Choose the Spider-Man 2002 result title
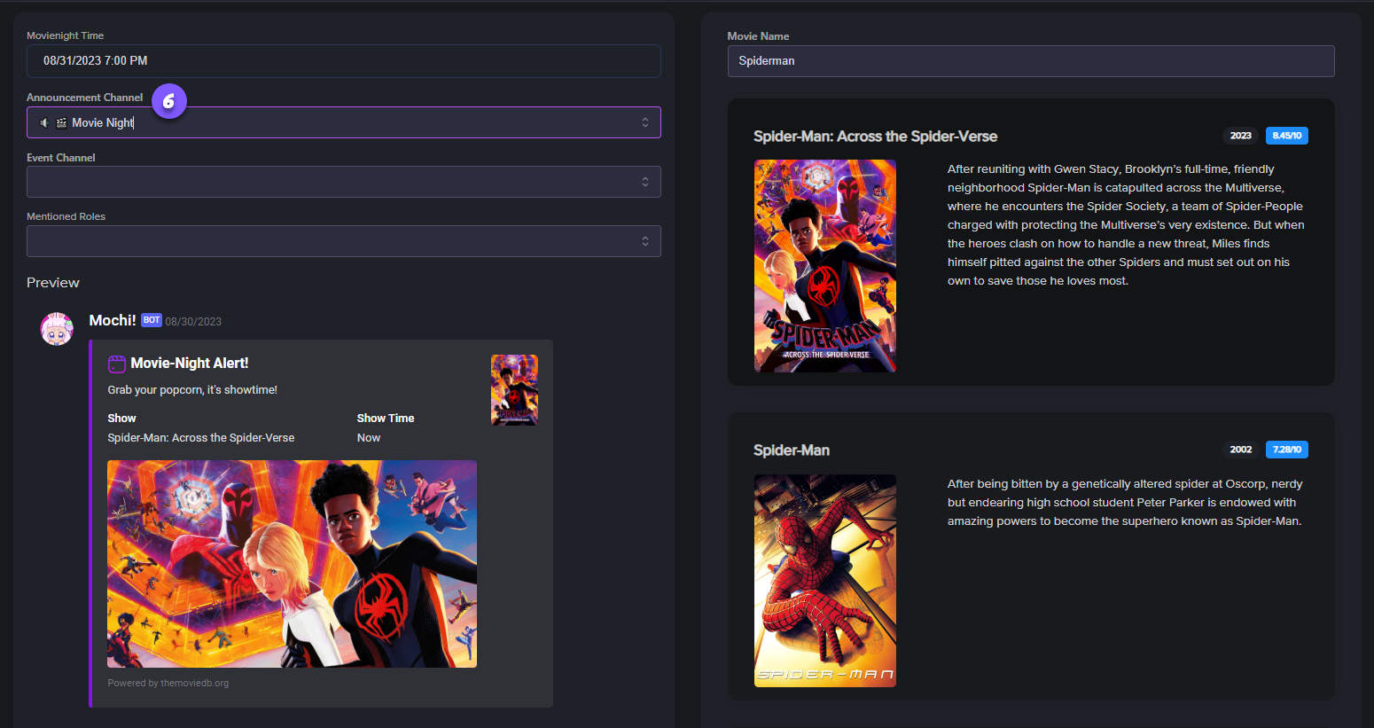This screenshot has height=728, width=1374. [791, 450]
